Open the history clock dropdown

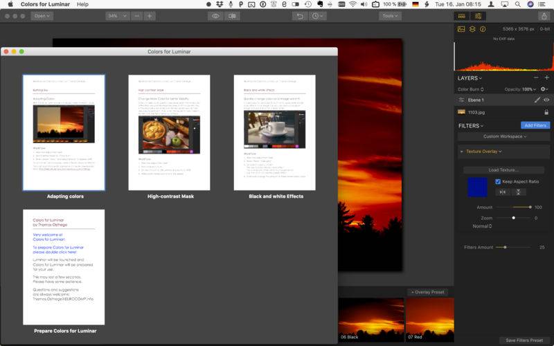pyautogui.click(x=317, y=16)
